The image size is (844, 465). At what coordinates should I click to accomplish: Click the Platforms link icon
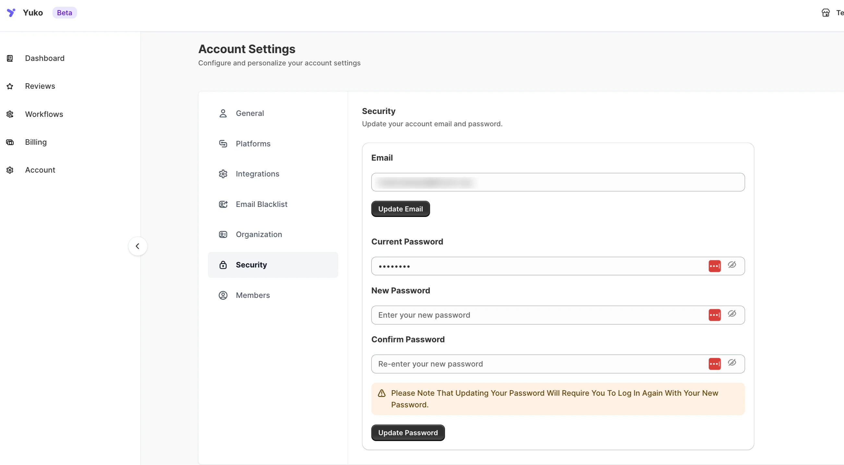[x=223, y=143]
